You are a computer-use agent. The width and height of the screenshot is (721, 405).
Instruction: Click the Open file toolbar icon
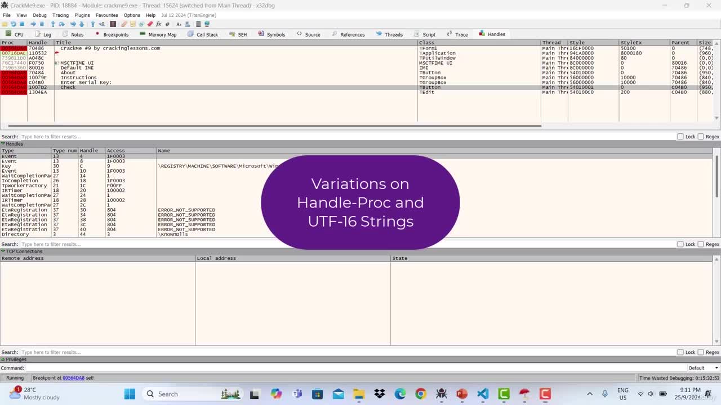tap(5, 24)
